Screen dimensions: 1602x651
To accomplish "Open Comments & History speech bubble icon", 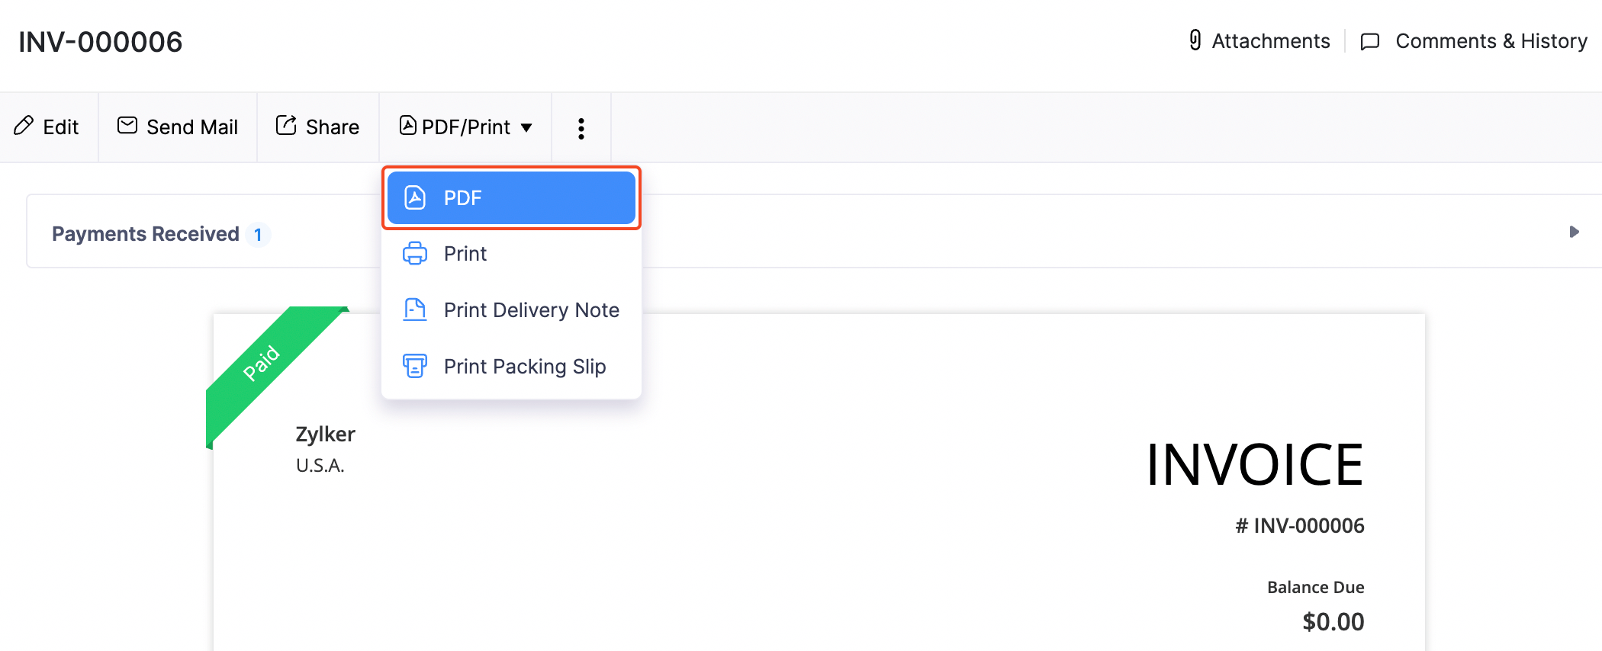I will pyautogui.click(x=1370, y=41).
